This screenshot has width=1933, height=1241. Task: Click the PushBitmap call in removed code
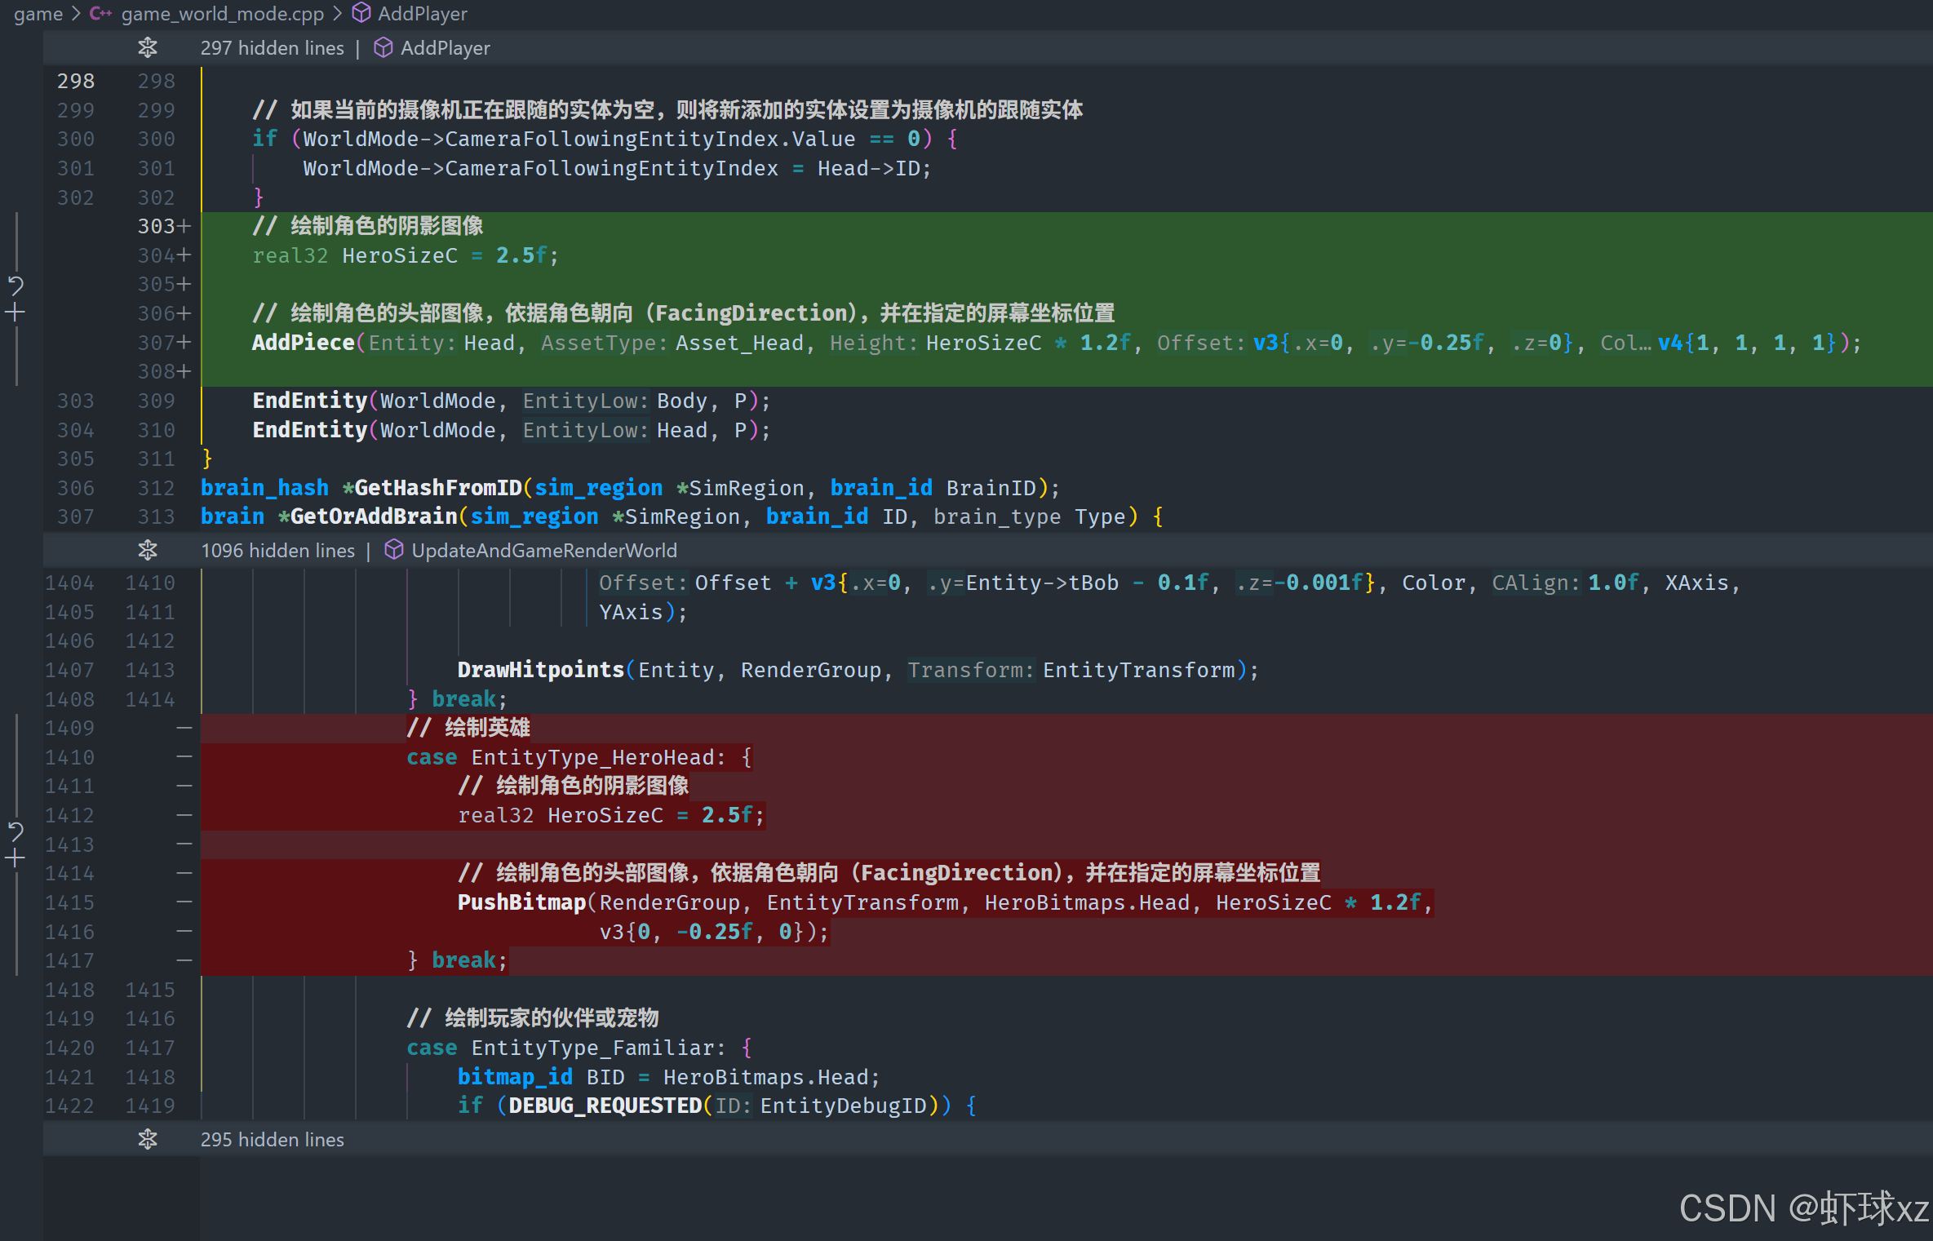[521, 902]
